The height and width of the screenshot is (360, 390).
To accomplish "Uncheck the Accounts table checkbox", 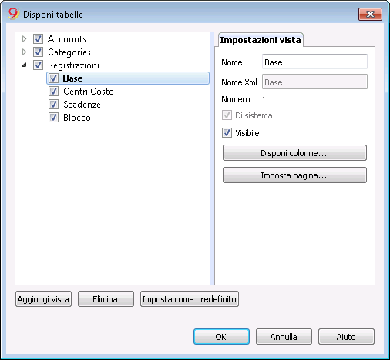I will tap(38, 39).
